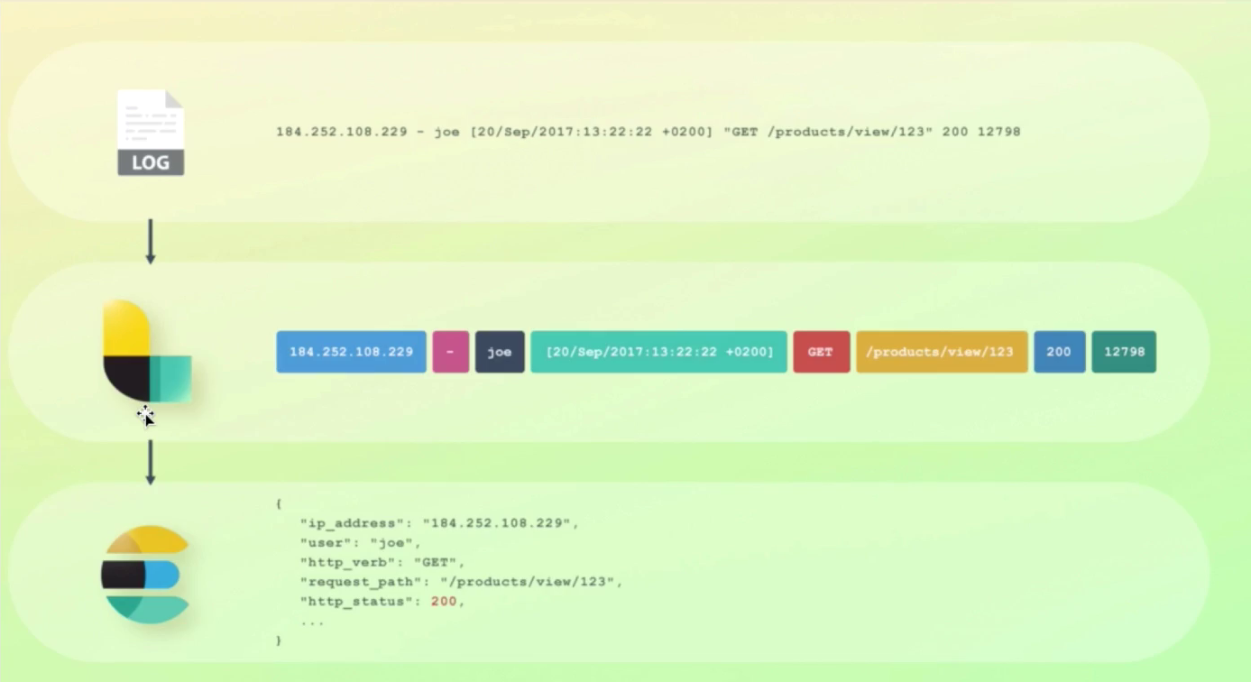Select the dark joe user block
The image size is (1251, 682).
click(500, 352)
